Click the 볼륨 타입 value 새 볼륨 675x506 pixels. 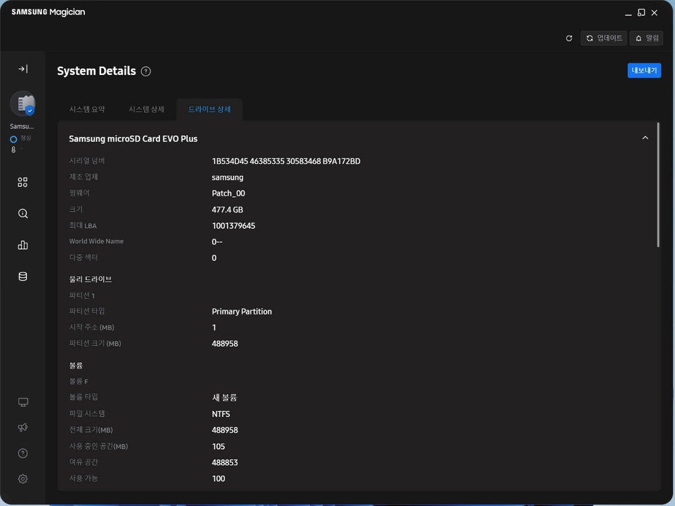(x=224, y=397)
